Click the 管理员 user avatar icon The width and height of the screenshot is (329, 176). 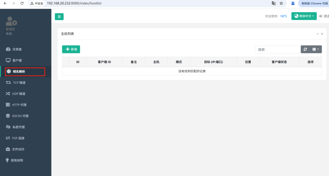(x=11, y=21)
